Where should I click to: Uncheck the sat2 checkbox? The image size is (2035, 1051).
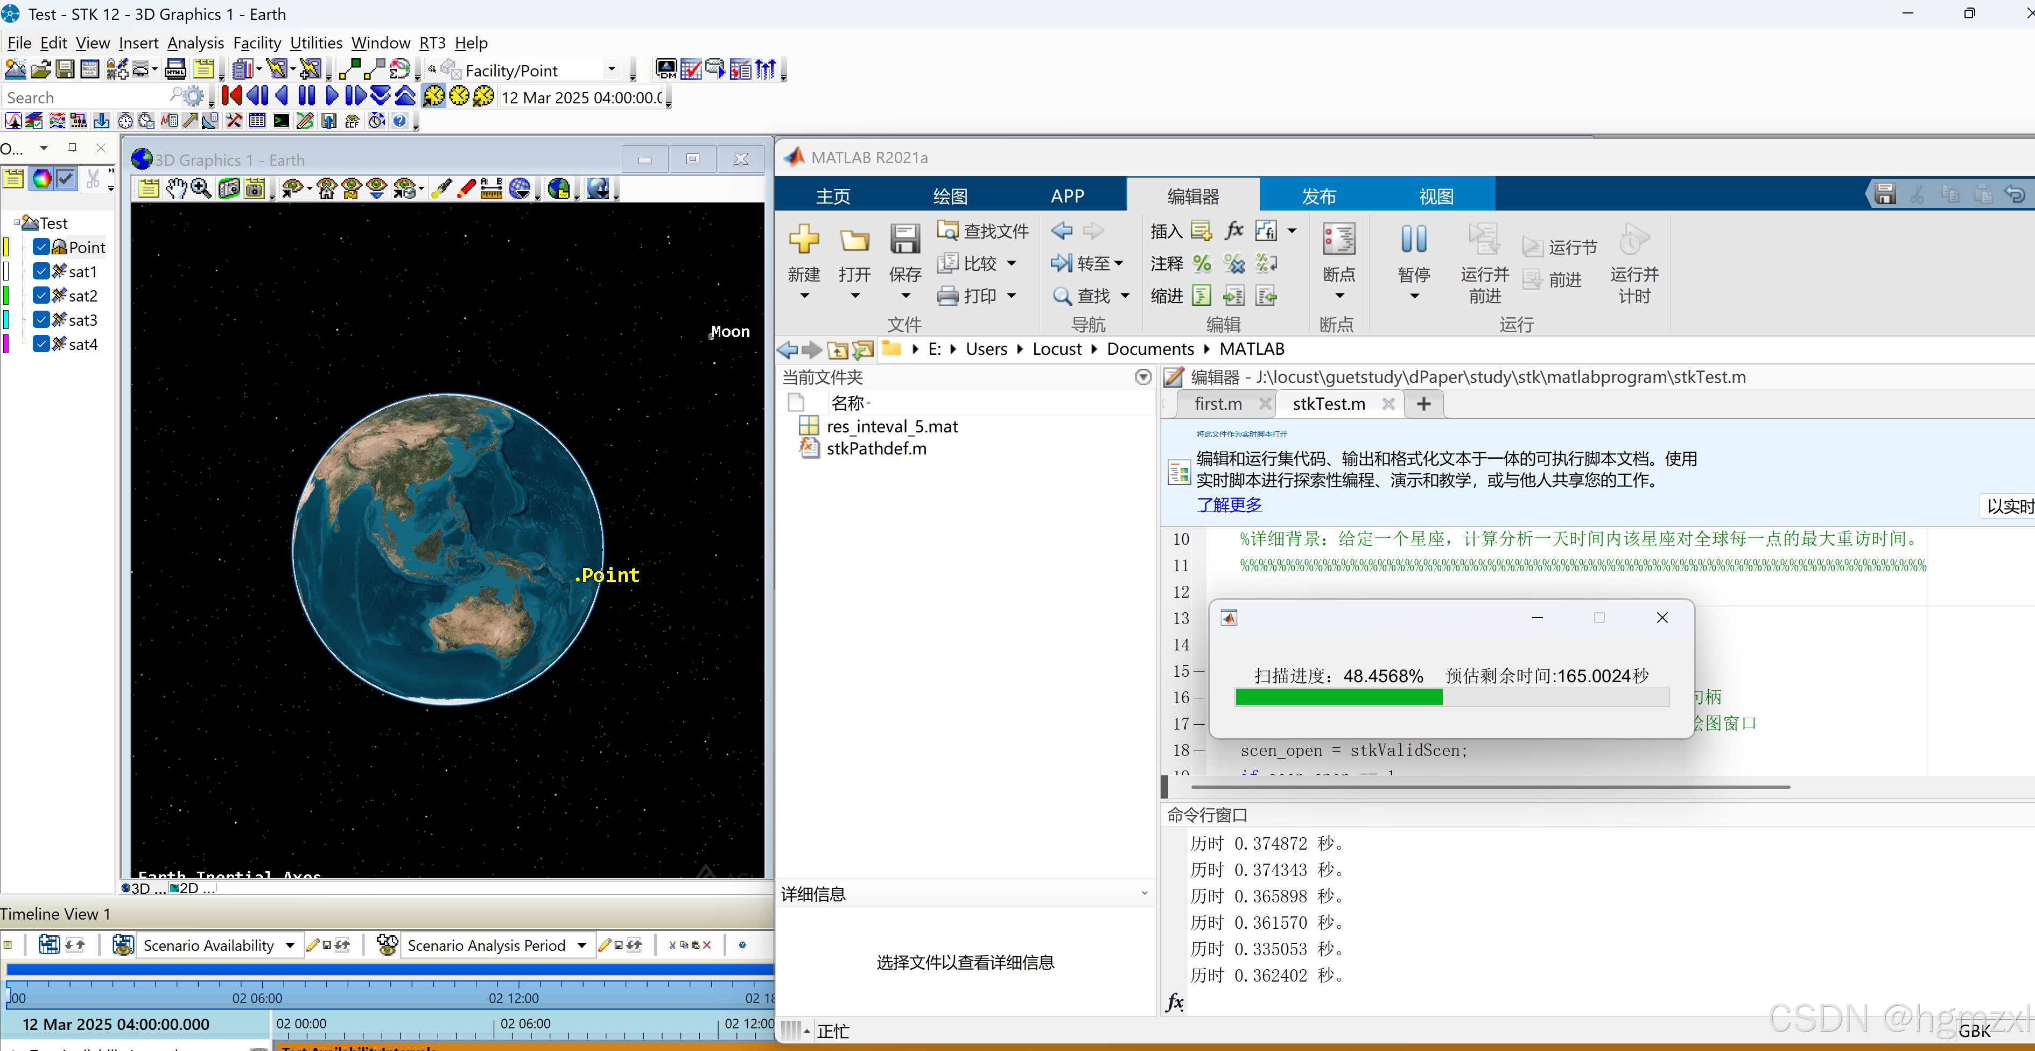tap(41, 296)
